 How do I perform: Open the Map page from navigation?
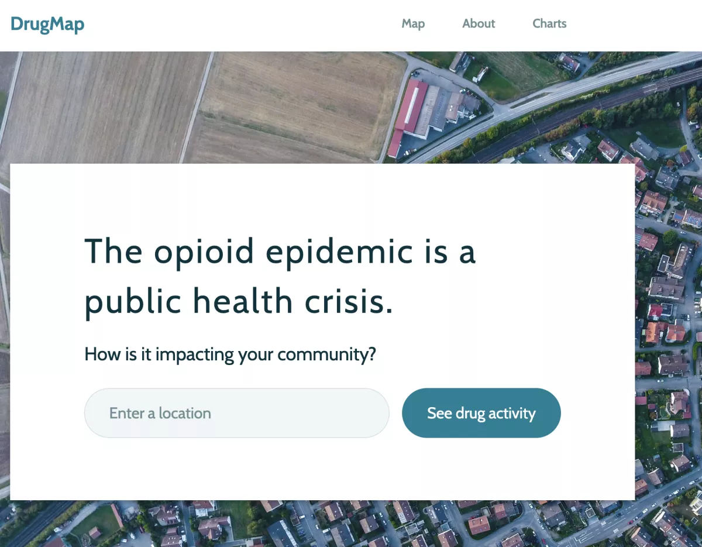[413, 24]
